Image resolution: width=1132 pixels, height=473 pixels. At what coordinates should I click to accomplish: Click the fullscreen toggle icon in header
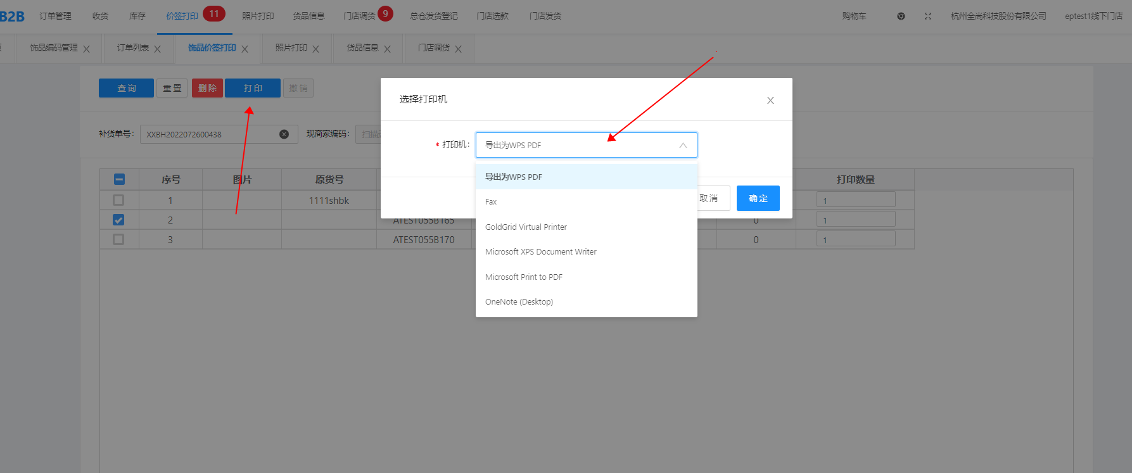928,16
